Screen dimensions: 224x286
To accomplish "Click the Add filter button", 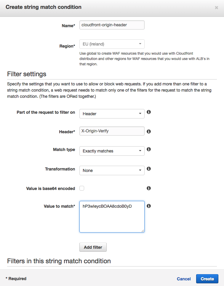I will [93, 247].
